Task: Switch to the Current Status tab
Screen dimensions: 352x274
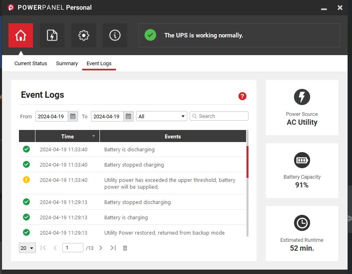Action: tap(31, 64)
